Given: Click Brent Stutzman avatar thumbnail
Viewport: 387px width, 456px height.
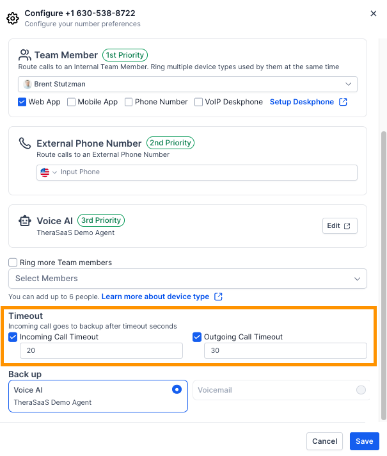Looking at the screenshot, I should pyautogui.click(x=28, y=85).
